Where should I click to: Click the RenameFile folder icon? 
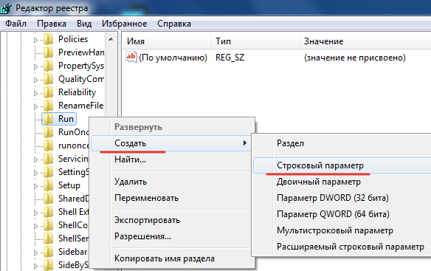pyautogui.click(x=49, y=106)
